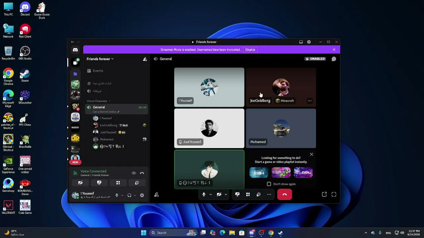Open User Settings gear
Image resolution: width=424 pixels, height=238 pixels.
coord(142,195)
